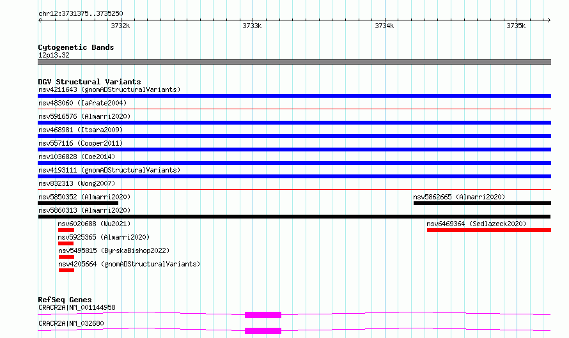Open variant nsv5495815 (ByrskaBishop2022) label
The height and width of the screenshot is (338, 569).
[x=114, y=250]
